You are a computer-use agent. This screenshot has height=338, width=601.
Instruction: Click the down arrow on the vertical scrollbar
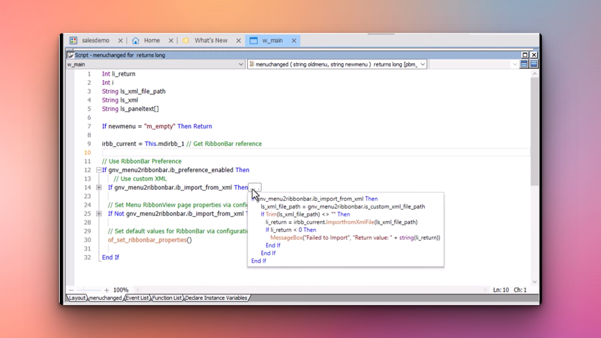(x=534, y=282)
